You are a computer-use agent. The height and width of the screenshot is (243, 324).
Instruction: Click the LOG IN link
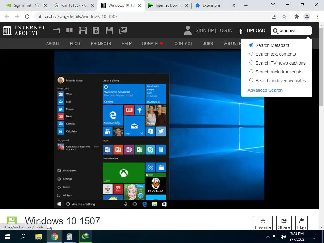[225, 31]
